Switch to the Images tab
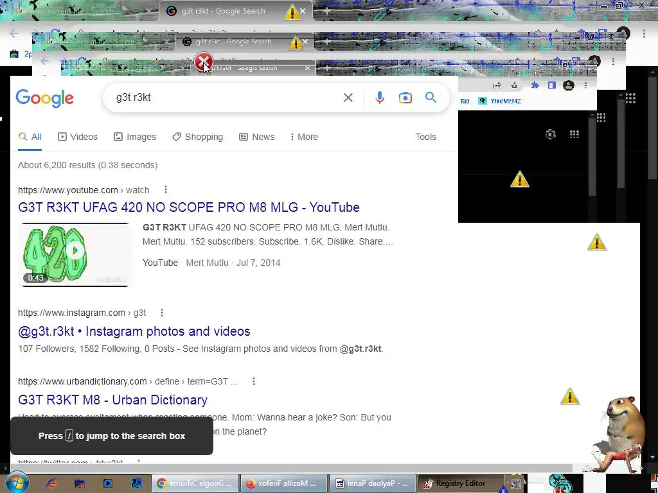Viewport: 658px width, 493px height. coord(135,137)
